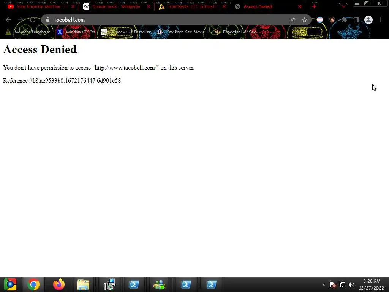The image size is (389, 292).
Task: Toggle the browser side panel
Action: click(356, 20)
